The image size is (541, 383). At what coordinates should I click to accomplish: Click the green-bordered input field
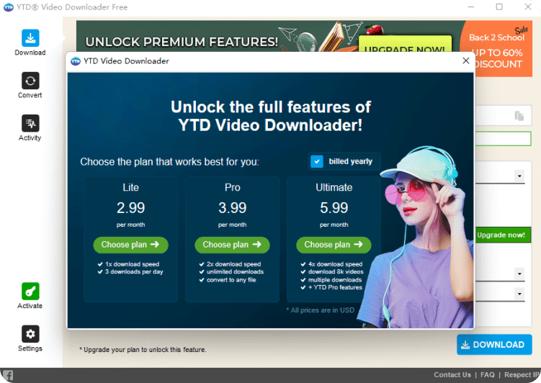(x=503, y=139)
